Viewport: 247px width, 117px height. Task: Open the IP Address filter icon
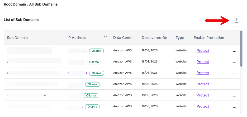pyautogui.click(x=105, y=37)
